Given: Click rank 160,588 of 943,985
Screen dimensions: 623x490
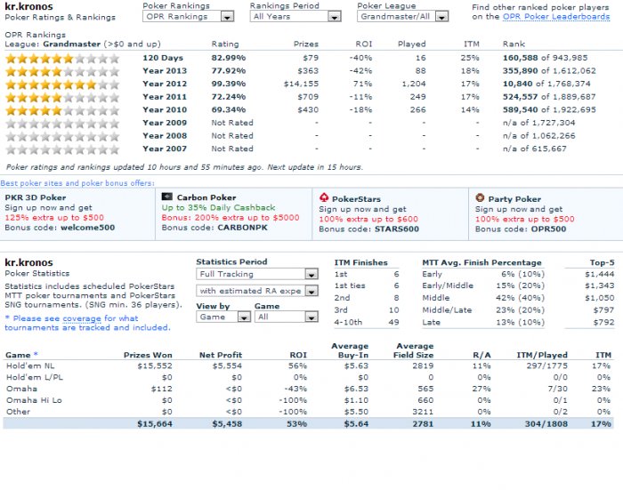Looking at the screenshot, I should (x=545, y=58).
